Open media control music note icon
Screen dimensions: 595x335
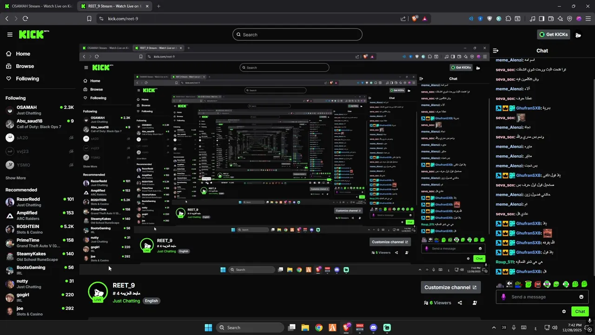click(533, 19)
